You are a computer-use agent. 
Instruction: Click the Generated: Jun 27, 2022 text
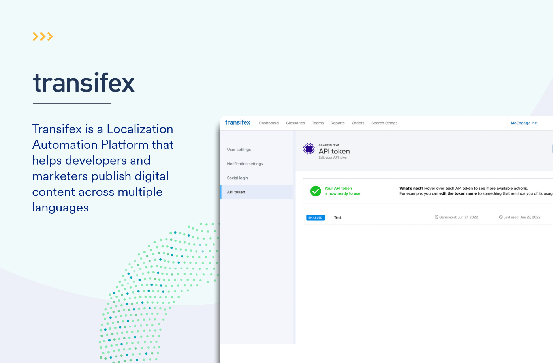(x=459, y=217)
